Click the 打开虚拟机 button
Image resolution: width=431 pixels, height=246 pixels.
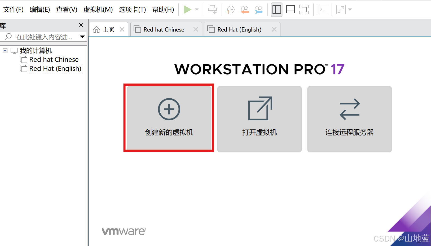260,119
